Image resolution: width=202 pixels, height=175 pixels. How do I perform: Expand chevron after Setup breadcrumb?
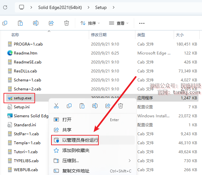pos(113,7)
